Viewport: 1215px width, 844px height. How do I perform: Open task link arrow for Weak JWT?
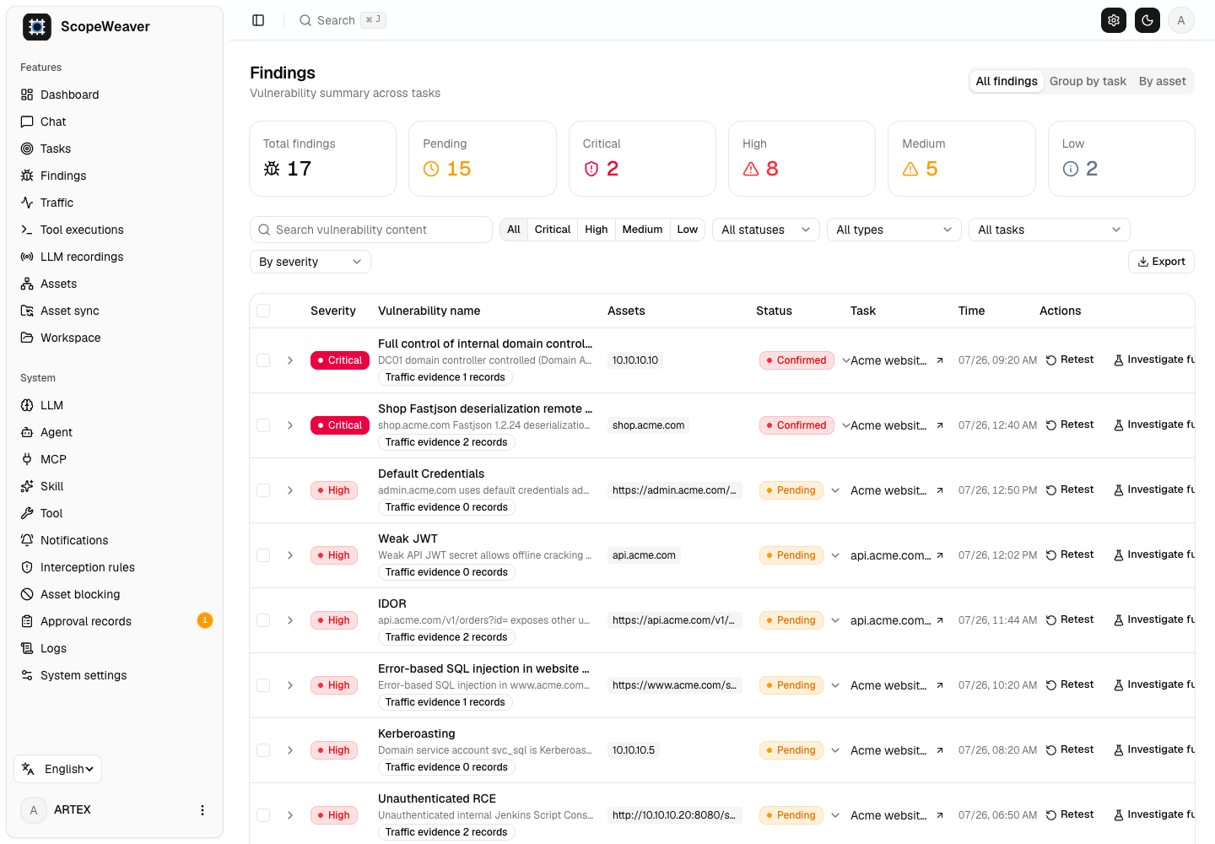[940, 555]
